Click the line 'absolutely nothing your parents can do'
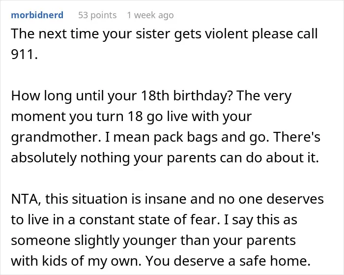Screen dimensions: 344x275 pos(165,158)
